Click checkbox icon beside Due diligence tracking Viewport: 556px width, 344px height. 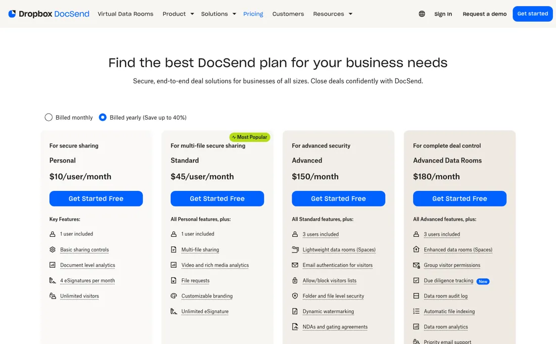[x=416, y=280]
